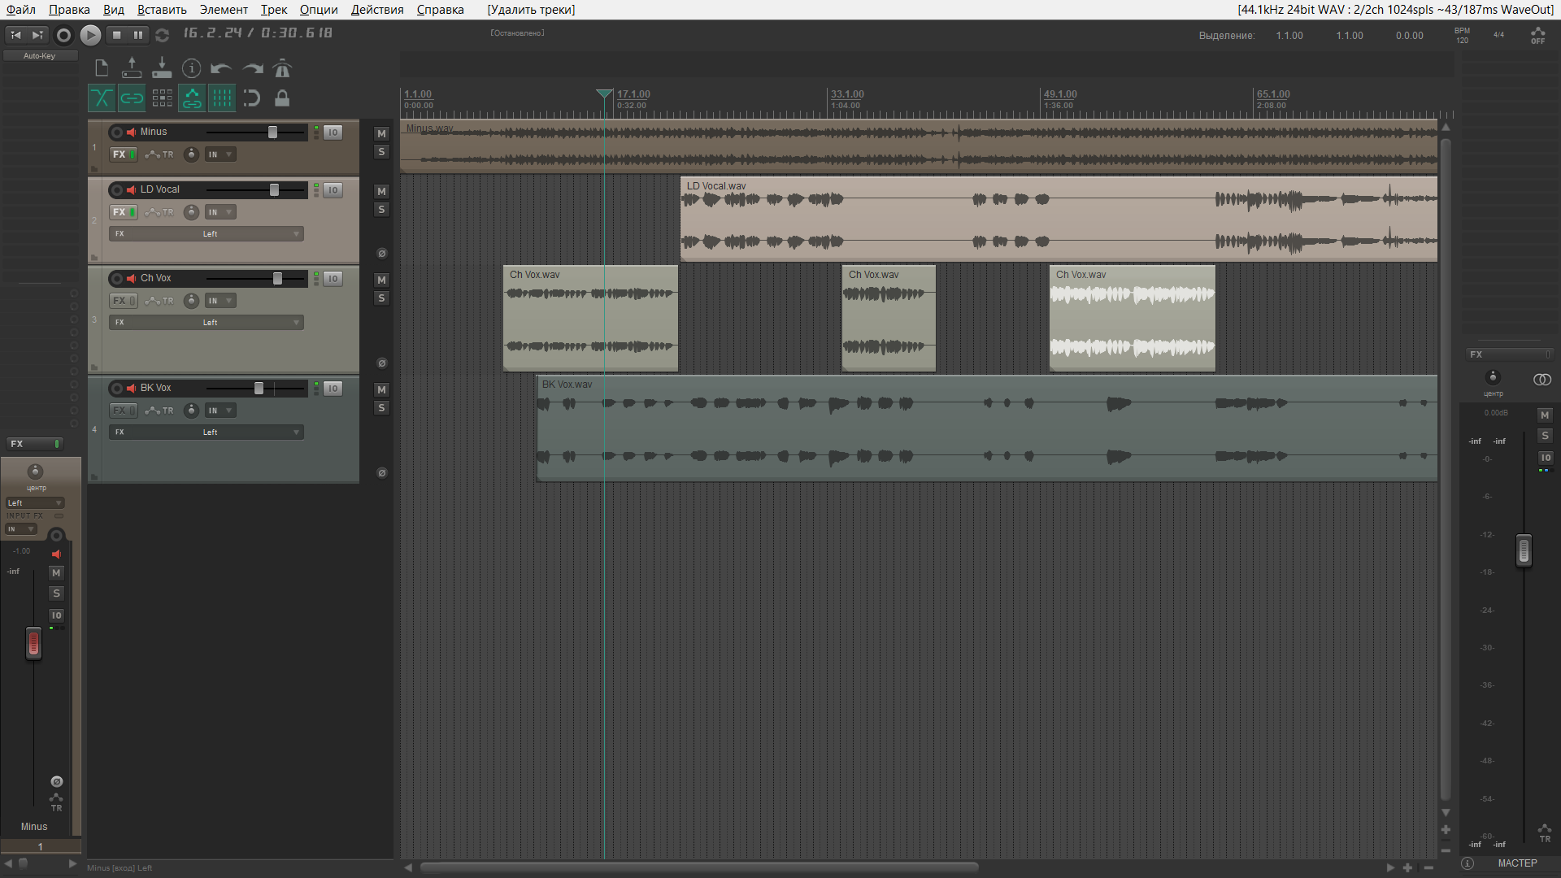The width and height of the screenshot is (1561, 878).
Task: Click the Auto-Key button
Action: point(40,56)
